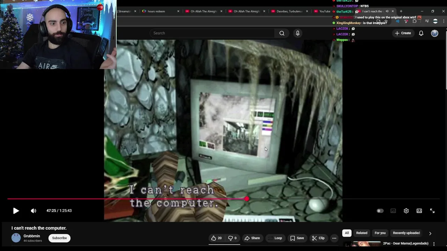Share the video
This screenshot has width=447, height=251.
point(252,238)
